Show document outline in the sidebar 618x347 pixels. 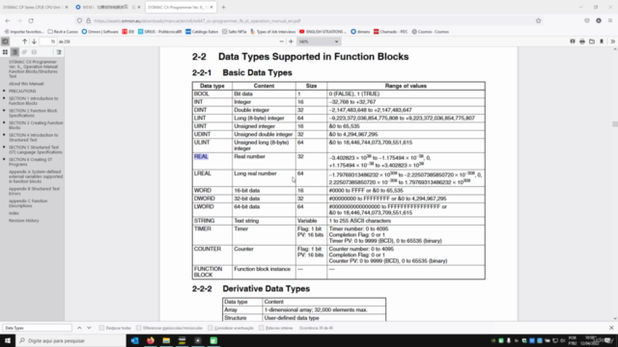(14, 52)
